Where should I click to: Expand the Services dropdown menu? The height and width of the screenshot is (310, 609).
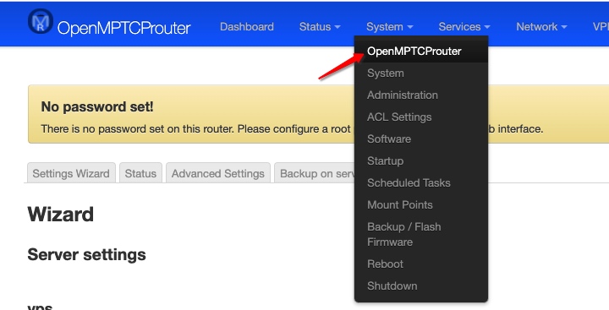click(464, 27)
